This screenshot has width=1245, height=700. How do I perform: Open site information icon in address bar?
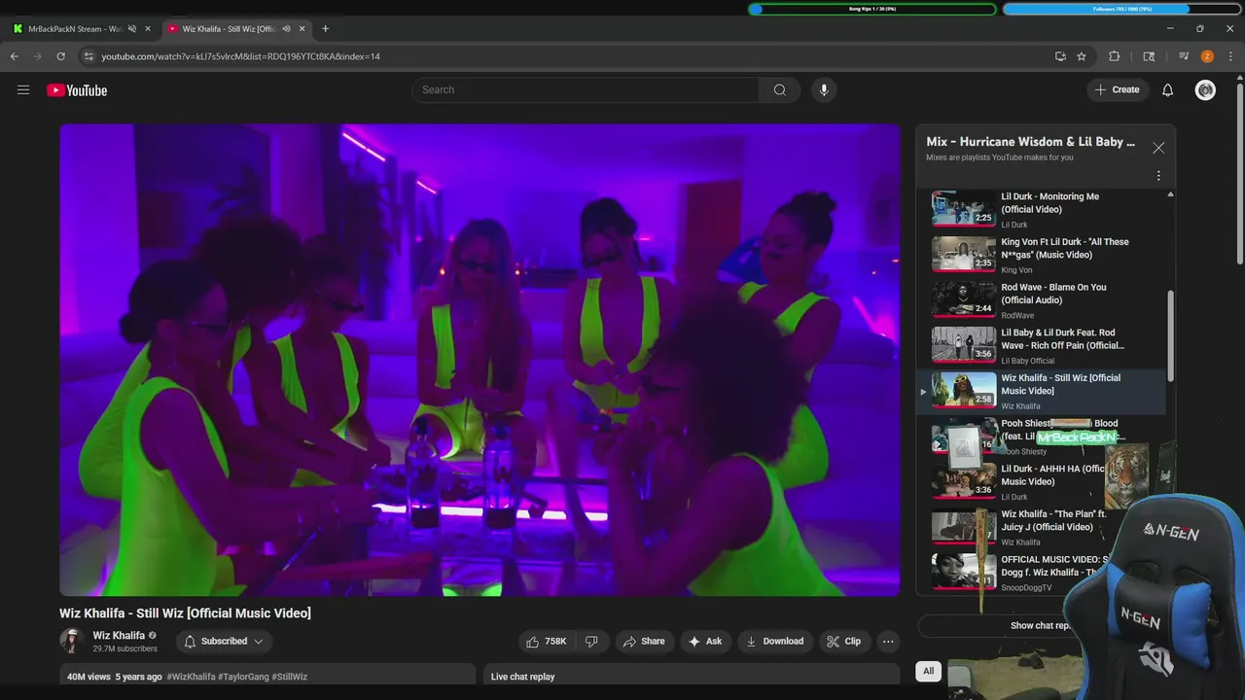(89, 56)
